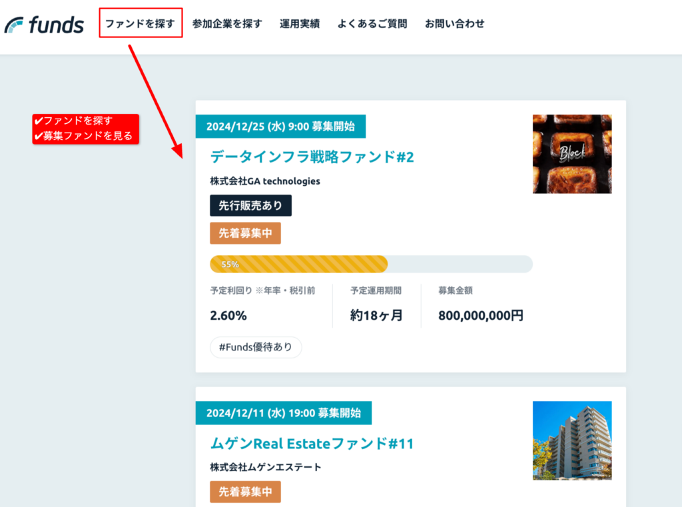Viewport: 682px width, 507px height.
Task: Click the 株式会社GA technologies company name
Action: (x=264, y=181)
